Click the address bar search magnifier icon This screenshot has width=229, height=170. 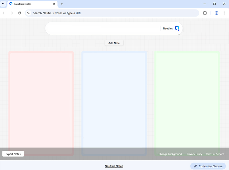(29, 13)
